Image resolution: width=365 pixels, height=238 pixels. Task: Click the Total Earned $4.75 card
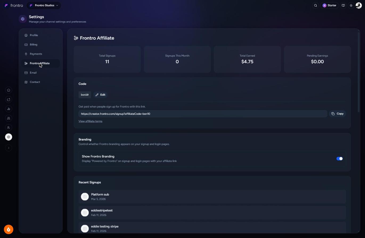[247, 59]
